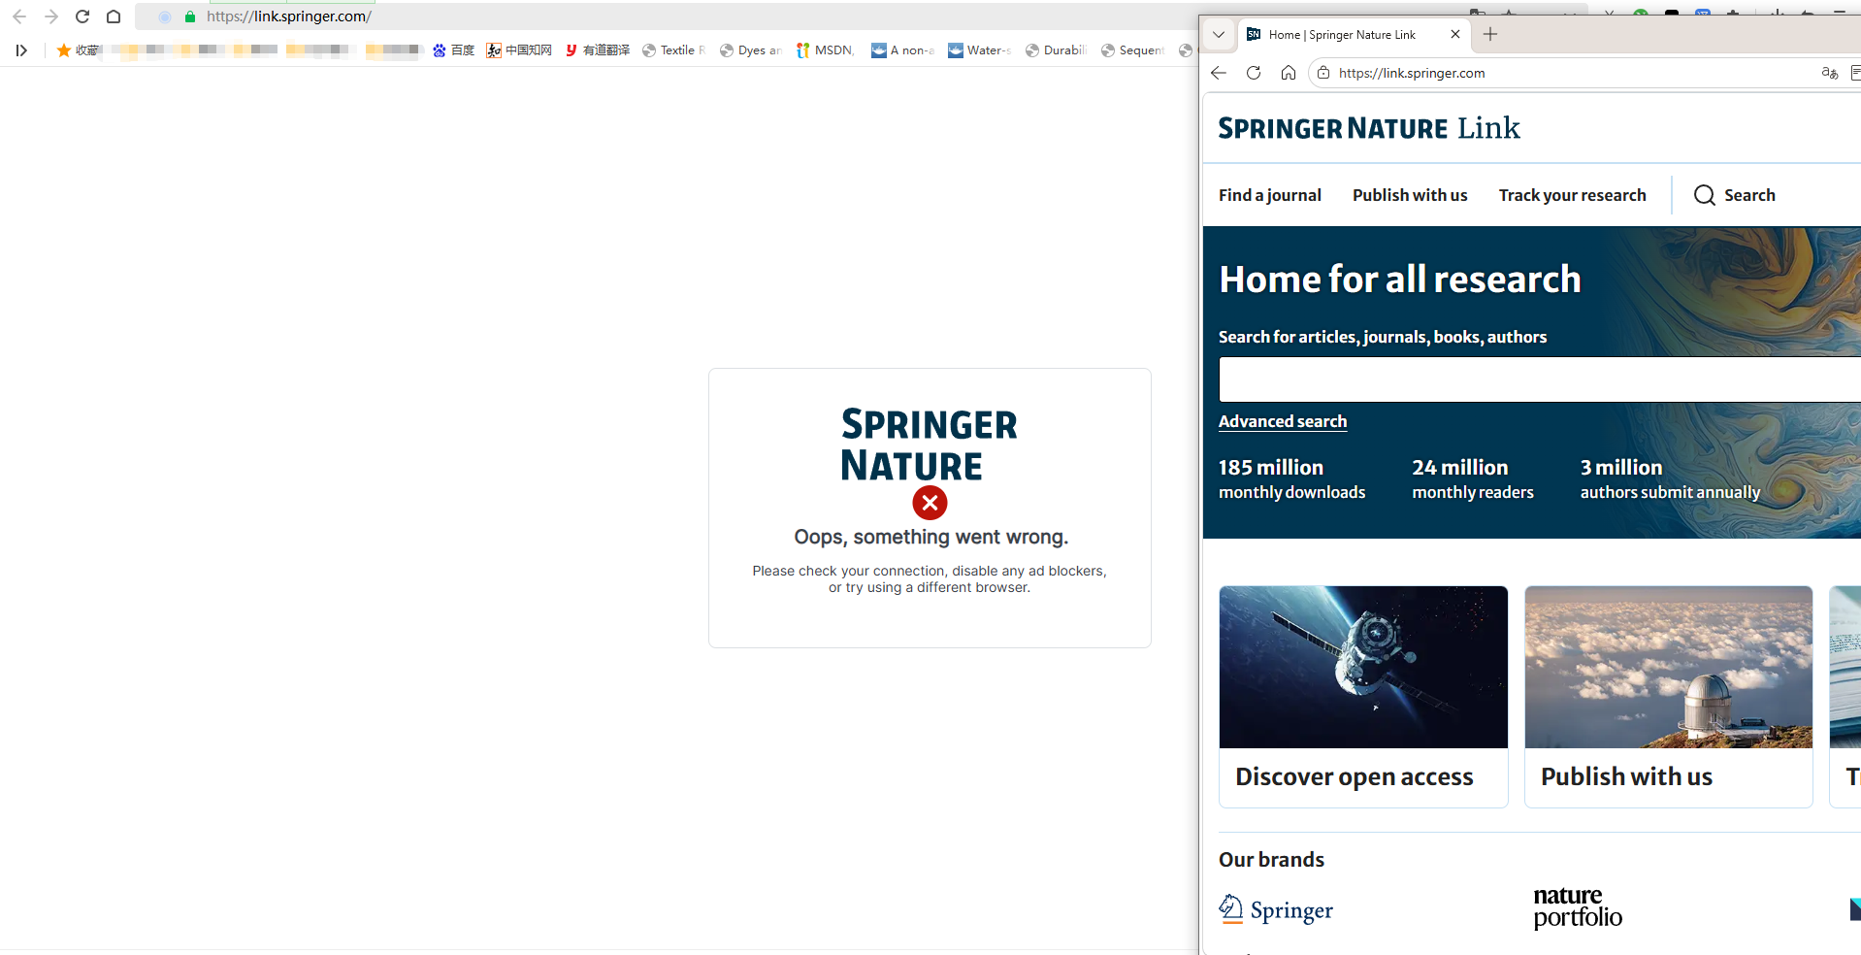This screenshot has width=1861, height=955.
Task: Open the "Water-s" bookmark
Action: tap(980, 50)
